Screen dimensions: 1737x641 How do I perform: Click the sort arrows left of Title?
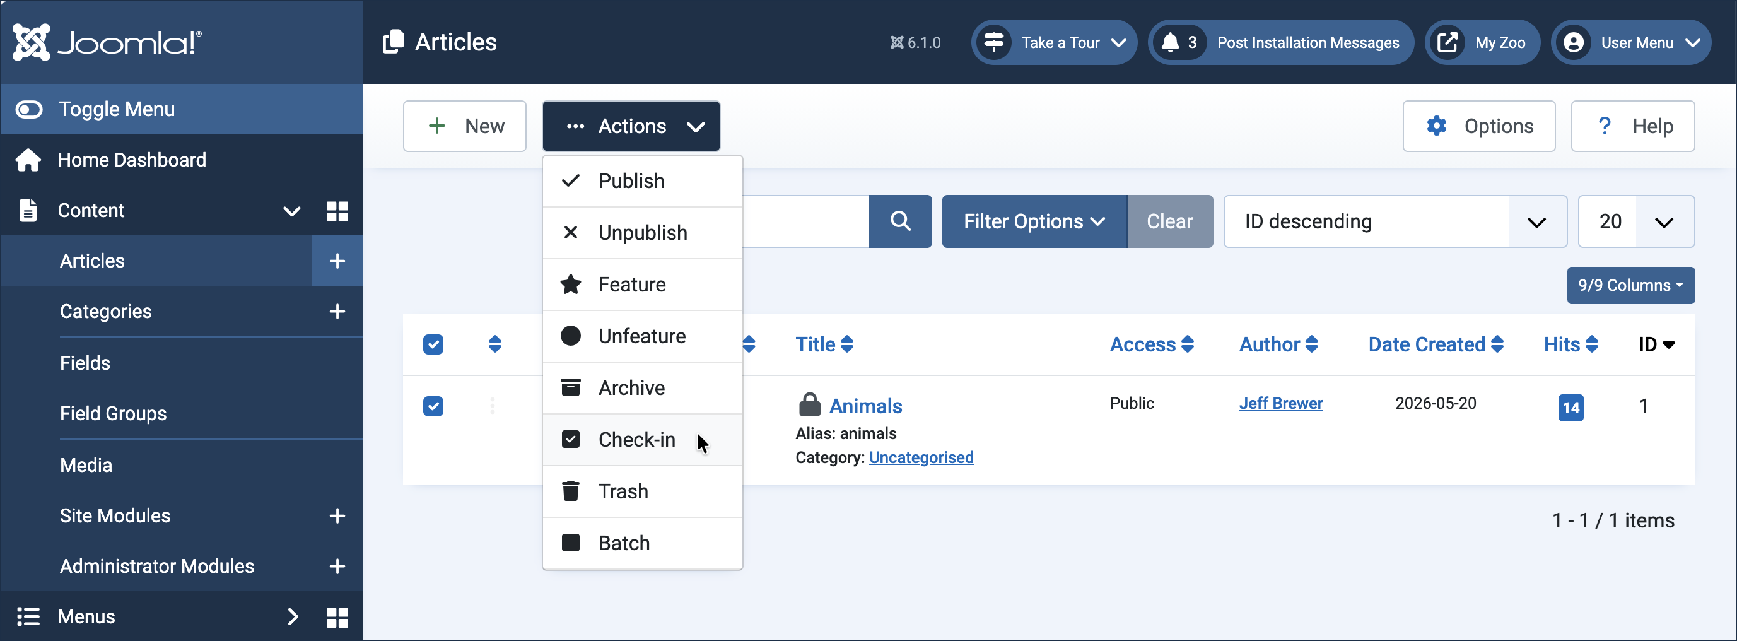pos(749,345)
